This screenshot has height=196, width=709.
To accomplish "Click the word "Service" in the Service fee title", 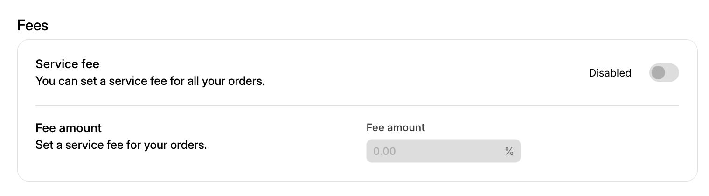I will 53,63.
